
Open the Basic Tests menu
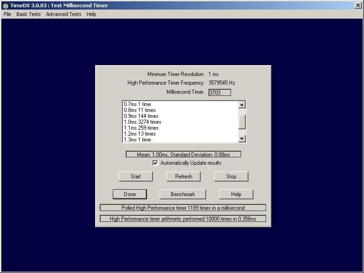click(28, 14)
